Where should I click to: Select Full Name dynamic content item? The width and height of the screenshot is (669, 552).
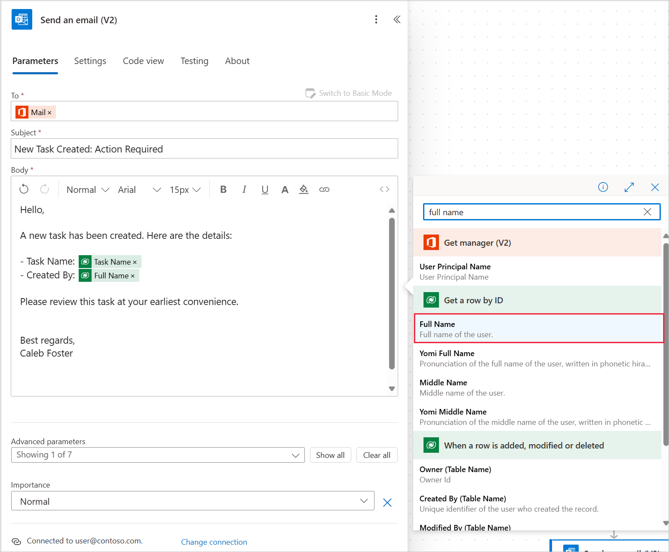pyautogui.click(x=539, y=329)
